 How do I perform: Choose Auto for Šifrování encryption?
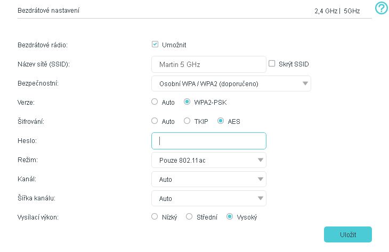[x=155, y=121]
